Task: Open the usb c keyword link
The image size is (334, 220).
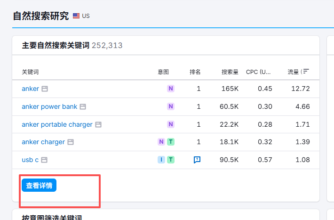Action: click(30, 160)
